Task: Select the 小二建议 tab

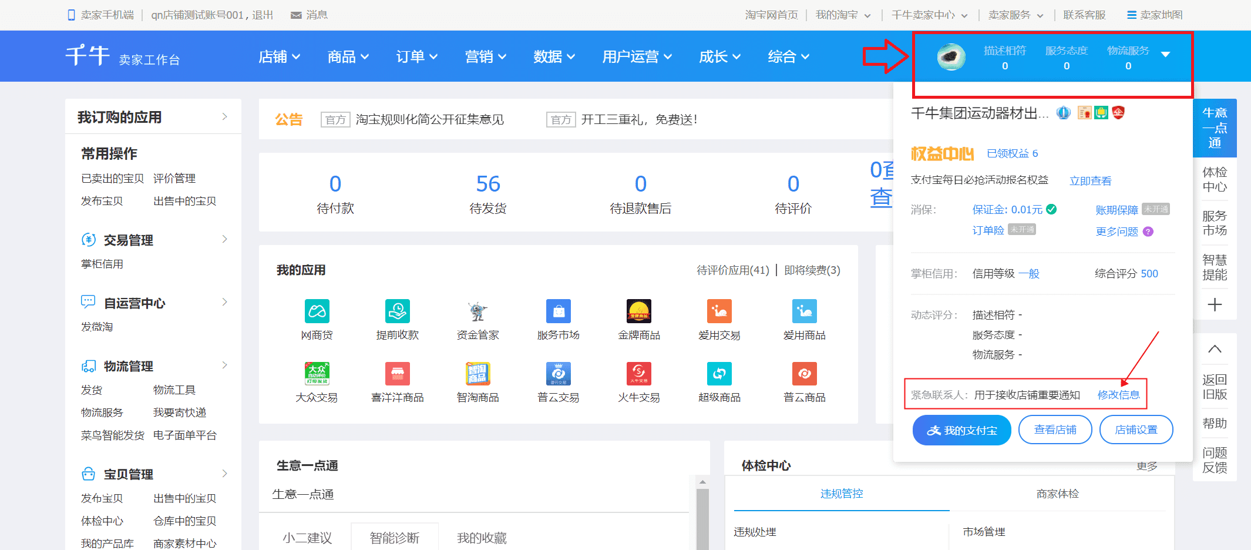Action: 307,538
